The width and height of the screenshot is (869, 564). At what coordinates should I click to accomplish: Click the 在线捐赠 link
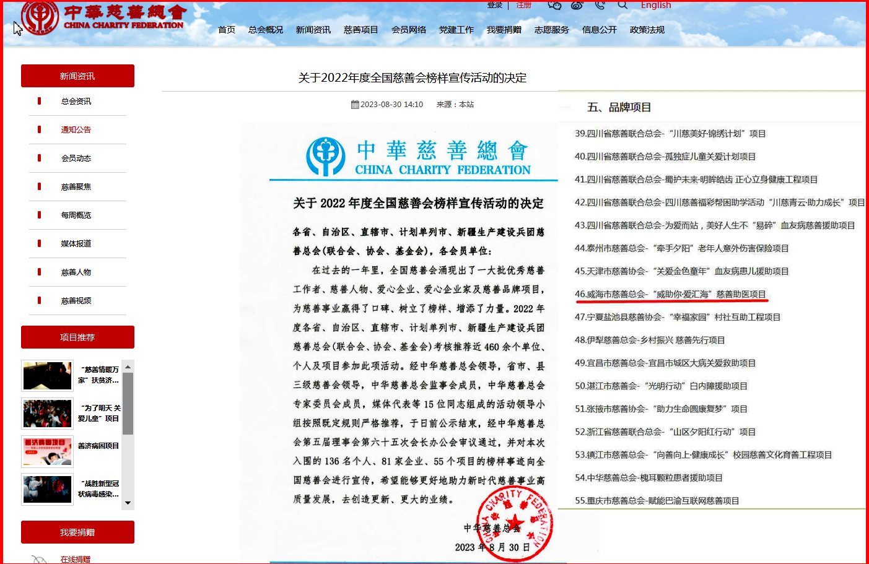click(76, 559)
